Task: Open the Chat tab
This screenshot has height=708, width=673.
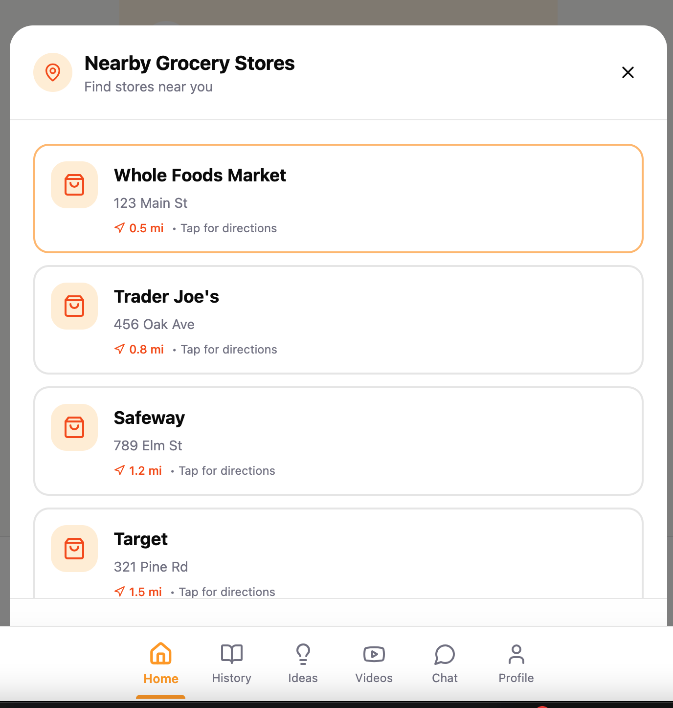Action: coord(445,664)
